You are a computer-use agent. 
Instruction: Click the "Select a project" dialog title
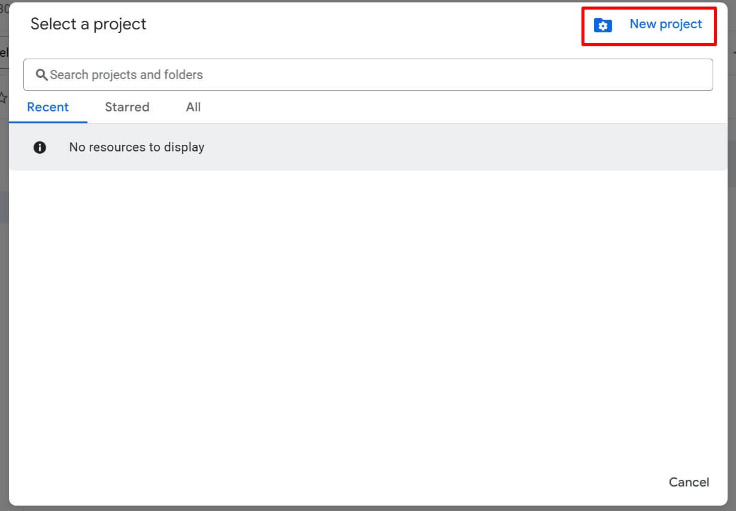(x=88, y=25)
